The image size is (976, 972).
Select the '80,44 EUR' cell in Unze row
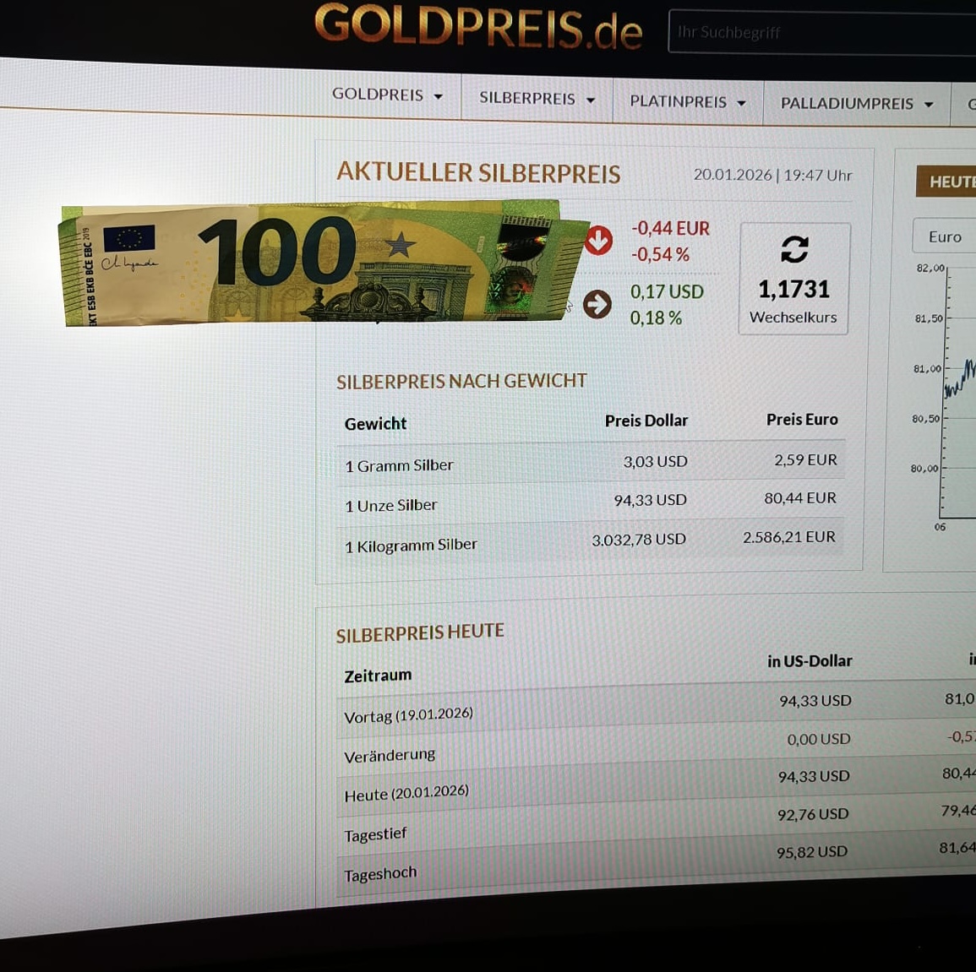pyautogui.click(x=800, y=498)
